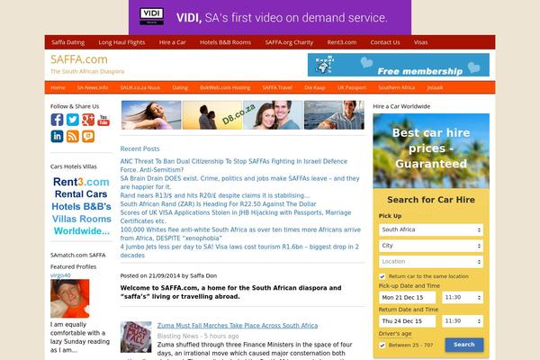Image resolution: width=540 pixels, height=360 pixels.
Task: Open the Google Plus icon
Action: (88, 120)
